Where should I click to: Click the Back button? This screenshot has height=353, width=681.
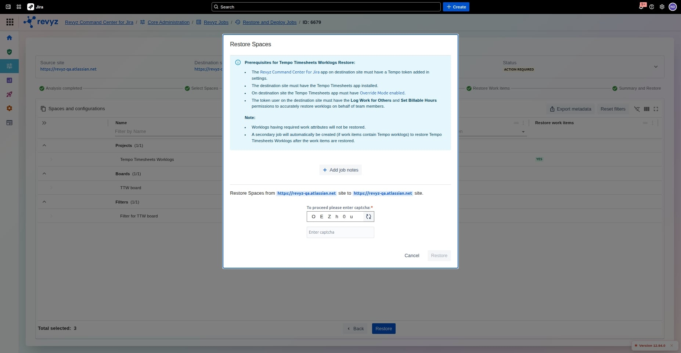356,329
